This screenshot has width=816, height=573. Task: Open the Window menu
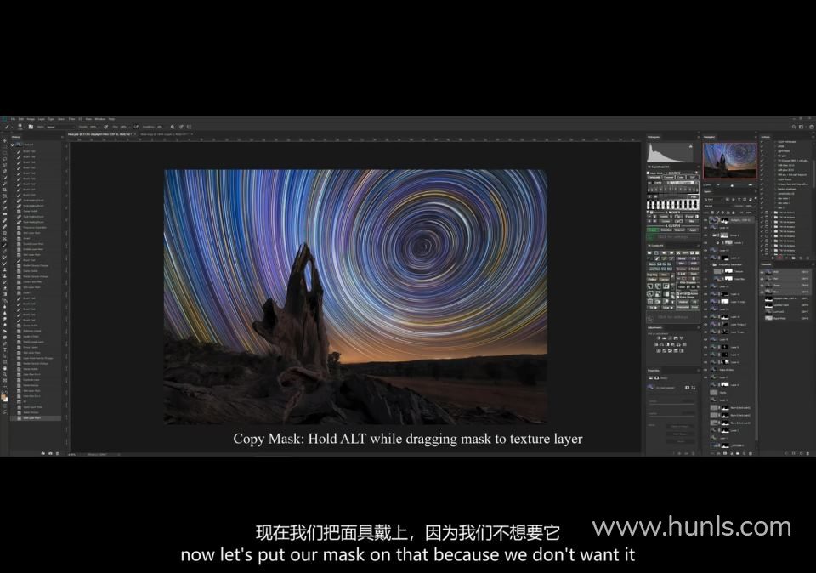tap(99, 119)
